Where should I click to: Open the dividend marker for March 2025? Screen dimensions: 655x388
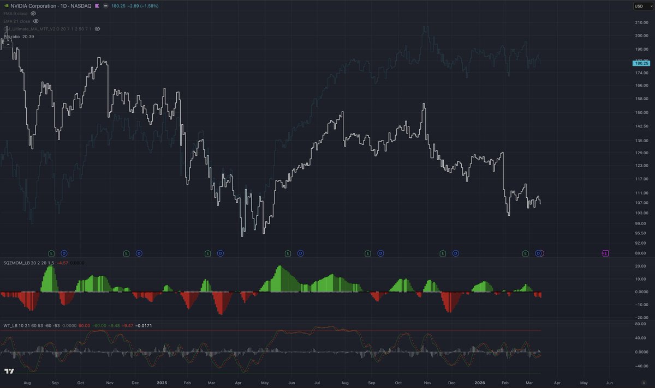[x=220, y=253]
